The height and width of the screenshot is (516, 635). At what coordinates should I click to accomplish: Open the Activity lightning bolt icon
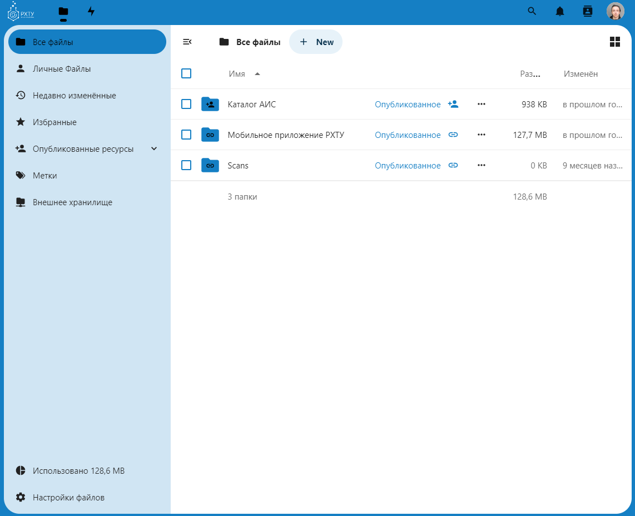click(x=91, y=11)
